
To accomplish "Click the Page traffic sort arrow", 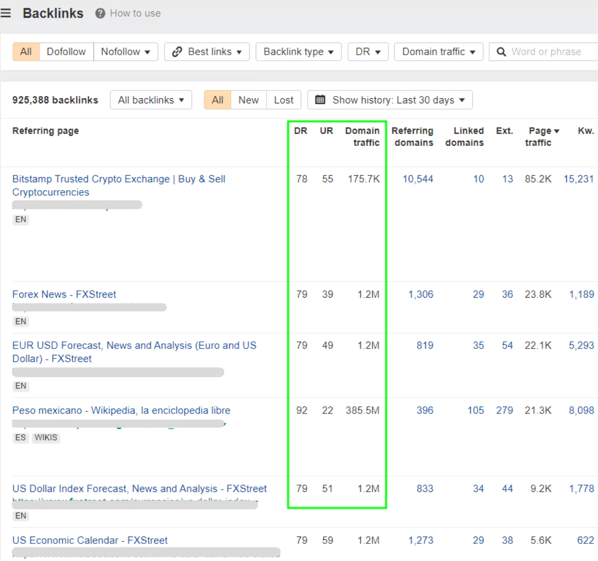I will (557, 131).
